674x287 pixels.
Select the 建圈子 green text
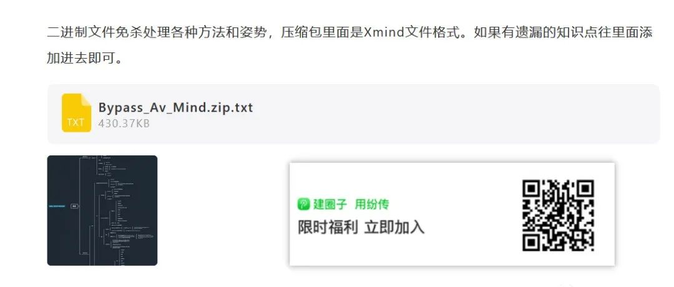[x=330, y=204]
